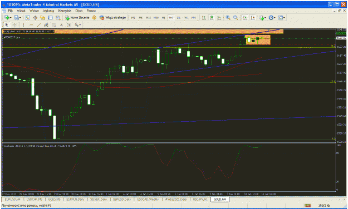Select the horizontal line drawing tool
The image size is (348, 209).
pos(31,25)
